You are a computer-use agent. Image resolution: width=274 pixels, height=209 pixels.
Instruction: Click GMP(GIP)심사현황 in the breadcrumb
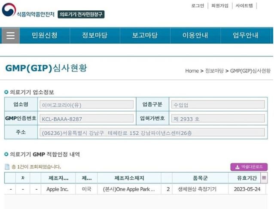pos(250,71)
